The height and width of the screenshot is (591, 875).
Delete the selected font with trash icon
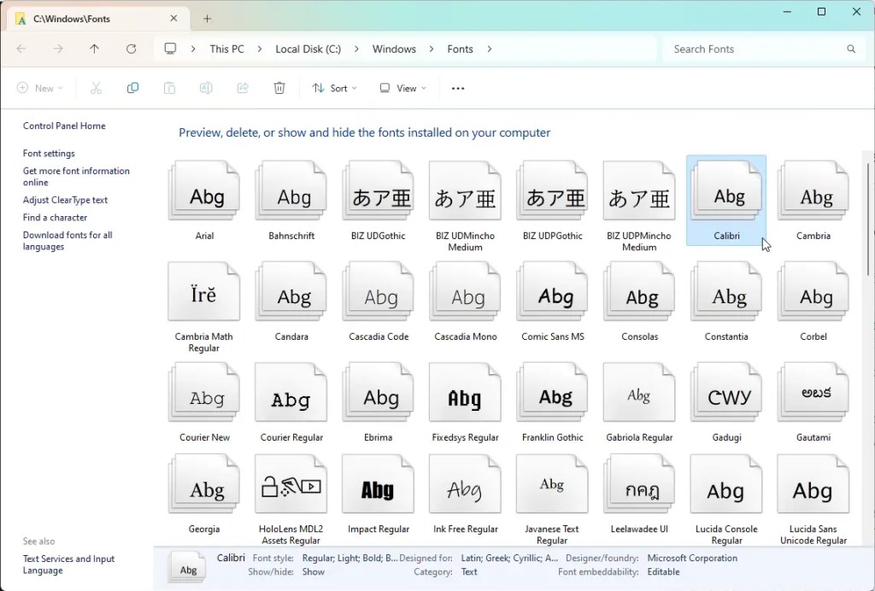click(279, 88)
